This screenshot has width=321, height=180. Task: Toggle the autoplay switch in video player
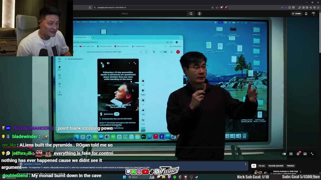tap(284, 154)
